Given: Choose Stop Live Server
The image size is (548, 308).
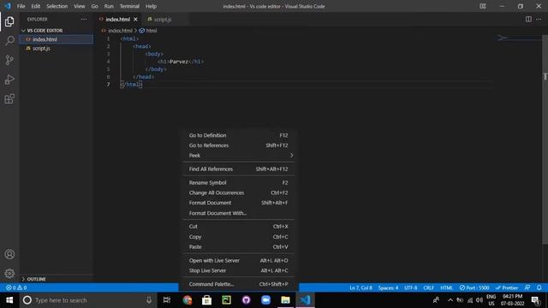Looking at the screenshot, I should 238,270.
